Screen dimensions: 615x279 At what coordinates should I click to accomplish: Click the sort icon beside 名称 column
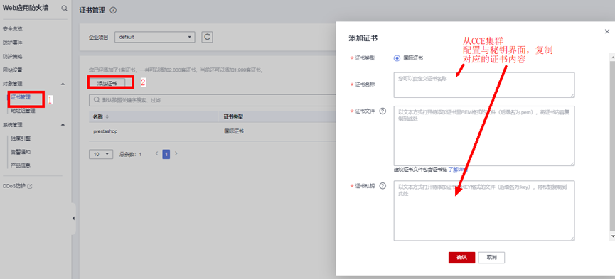pyautogui.click(x=107, y=117)
